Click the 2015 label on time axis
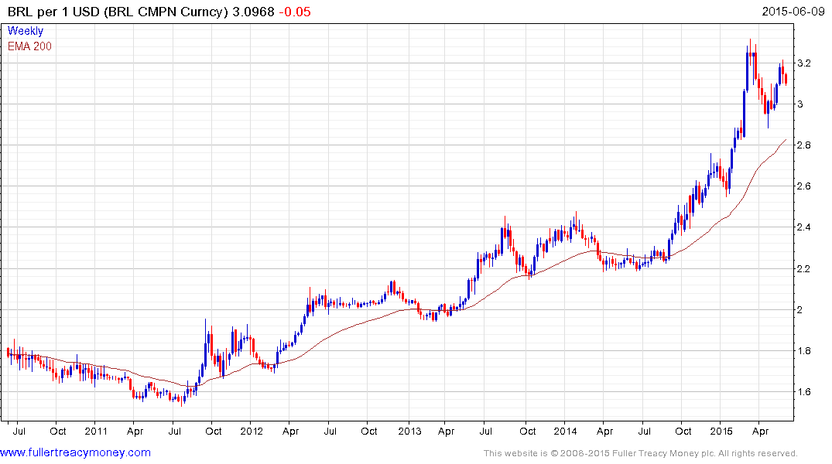Screen dimensions: 832x464 [721, 431]
